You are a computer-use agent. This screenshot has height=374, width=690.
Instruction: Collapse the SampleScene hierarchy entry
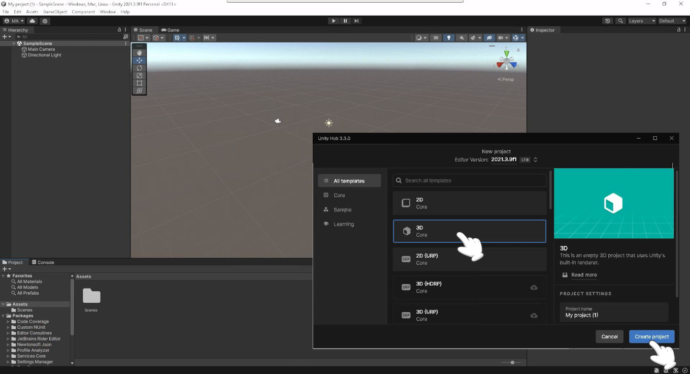(x=14, y=44)
